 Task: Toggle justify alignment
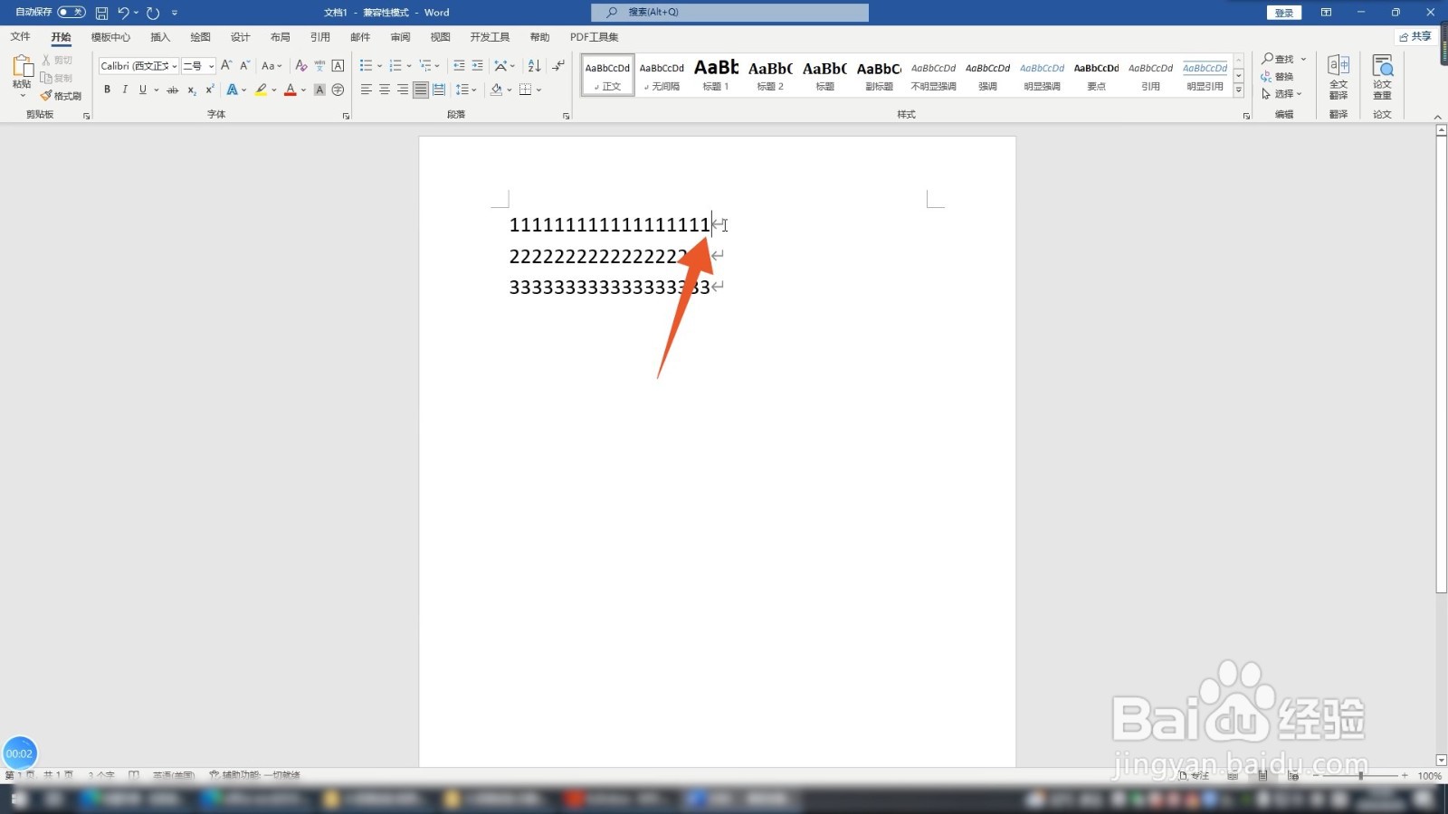421,90
